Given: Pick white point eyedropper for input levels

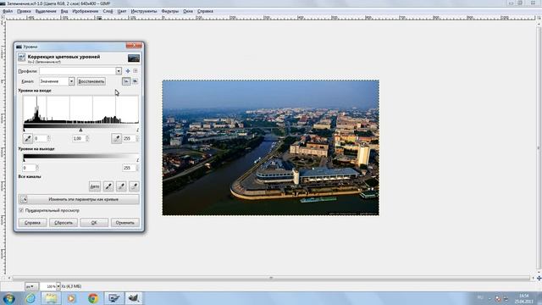Looking at the screenshot, I should pos(117,138).
